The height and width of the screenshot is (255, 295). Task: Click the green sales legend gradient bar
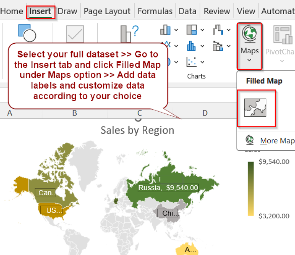[251, 189]
